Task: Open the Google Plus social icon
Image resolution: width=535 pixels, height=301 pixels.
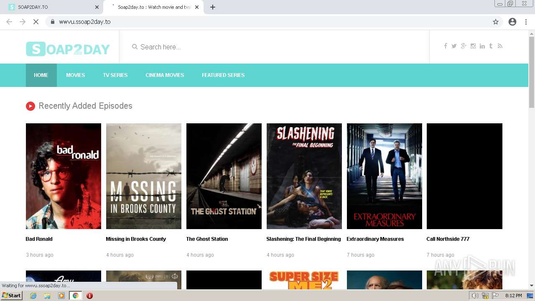Action: pyautogui.click(x=464, y=46)
